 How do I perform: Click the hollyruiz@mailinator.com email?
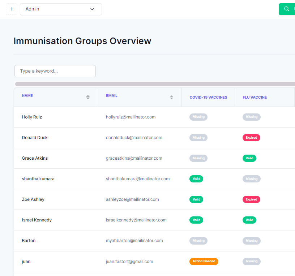pos(131,117)
